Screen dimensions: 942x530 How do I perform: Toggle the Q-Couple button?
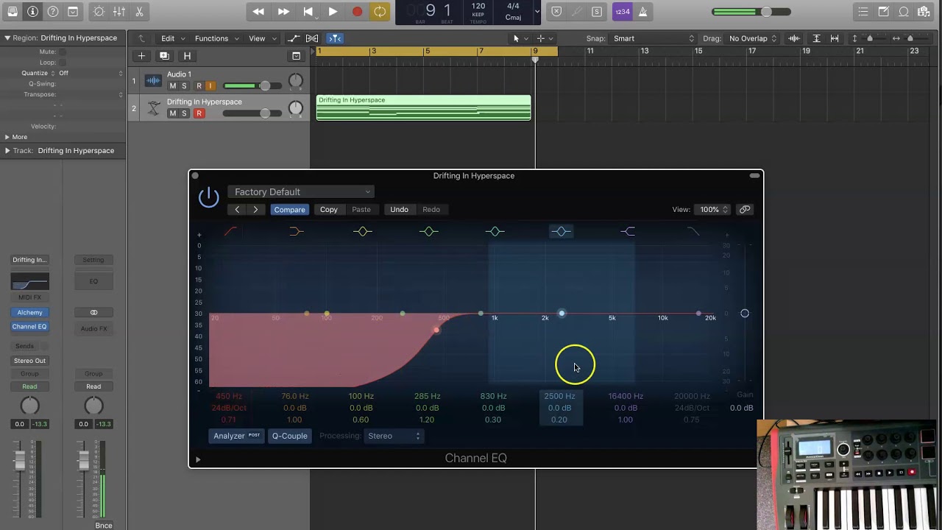290,436
